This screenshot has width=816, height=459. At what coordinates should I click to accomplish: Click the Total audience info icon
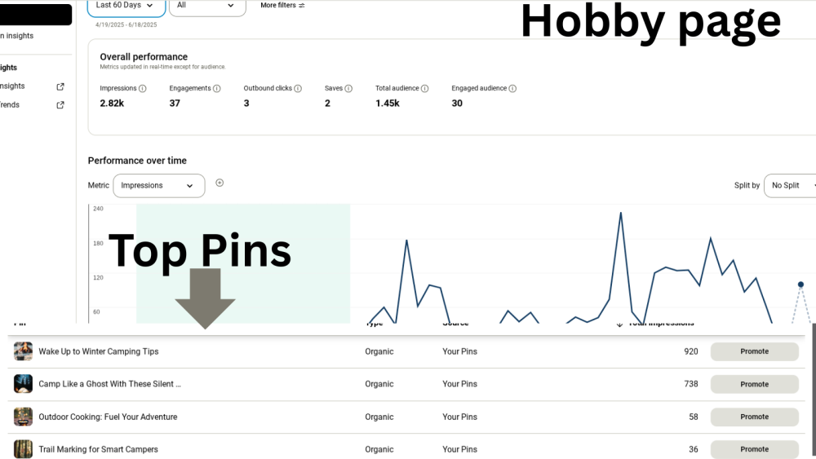coord(425,89)
